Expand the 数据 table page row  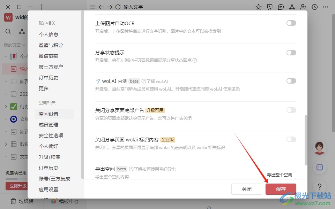(6, 144)
